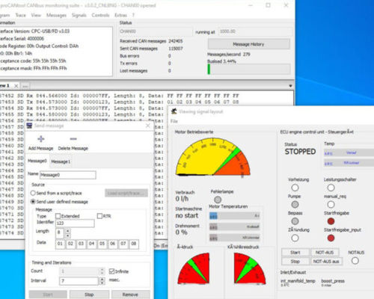Increase the Interval value with up arrow
The image size is (374, 299).
(x=102, y=279)
